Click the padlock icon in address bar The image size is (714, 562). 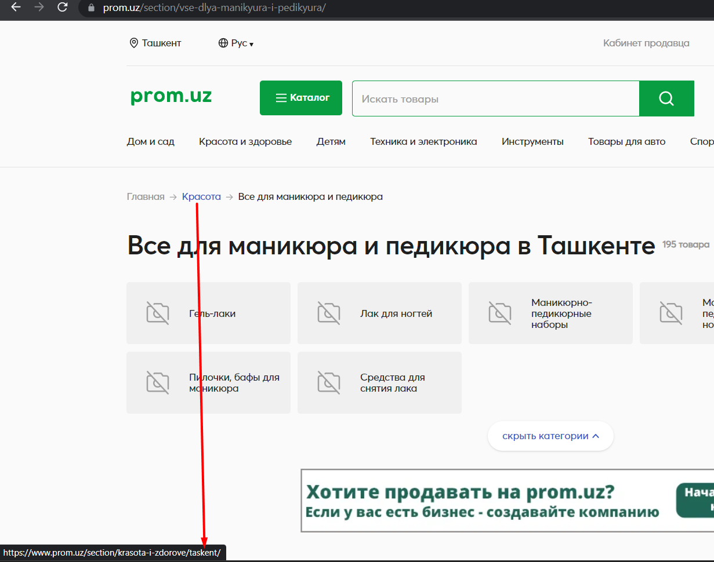point(90,9)
